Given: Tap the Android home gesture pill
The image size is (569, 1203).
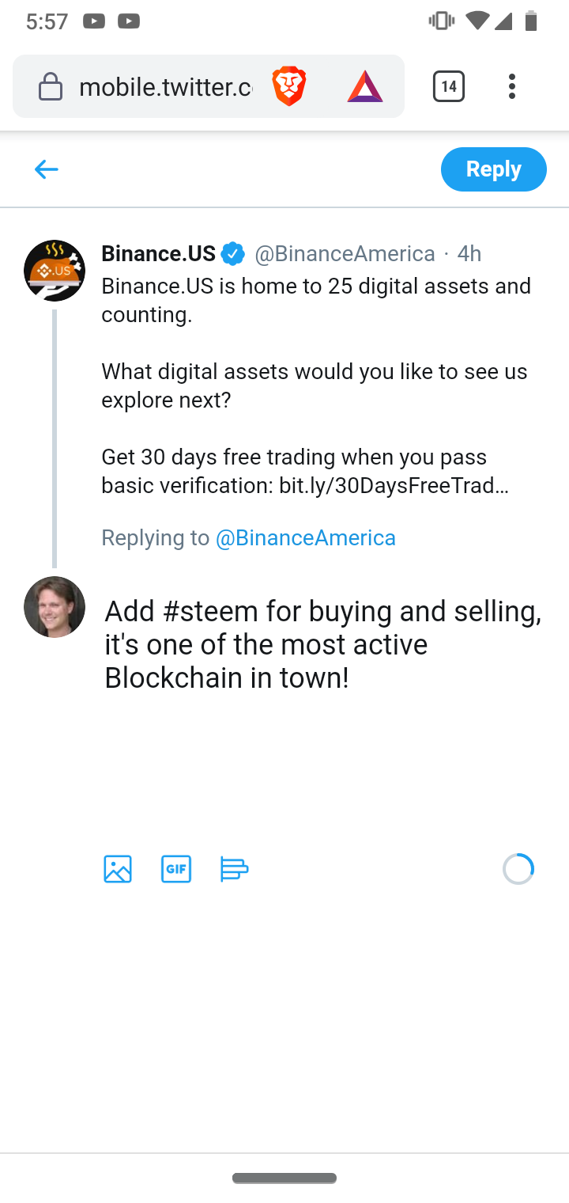Looking at the screenshot, I should 284,1178.
